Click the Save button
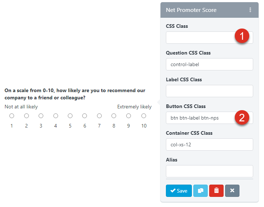The width and height of the screenshot is (264, 207). click(x=179, y=190)
